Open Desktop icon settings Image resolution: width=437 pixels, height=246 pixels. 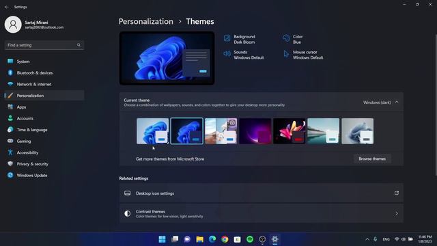click(261, 193)
